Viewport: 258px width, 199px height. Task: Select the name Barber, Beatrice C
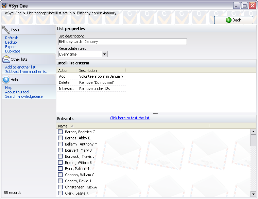80,132
